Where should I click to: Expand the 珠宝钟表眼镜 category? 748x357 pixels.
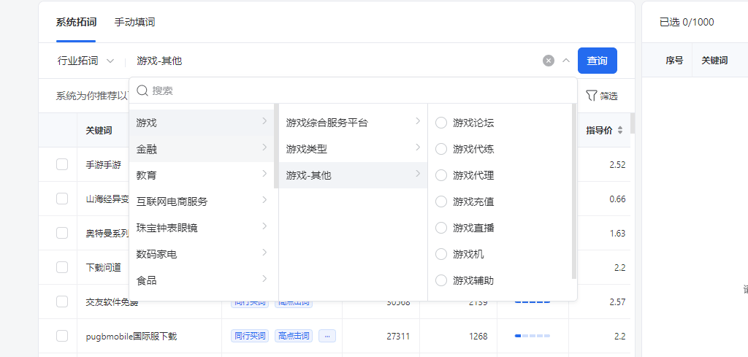(202, 228)
